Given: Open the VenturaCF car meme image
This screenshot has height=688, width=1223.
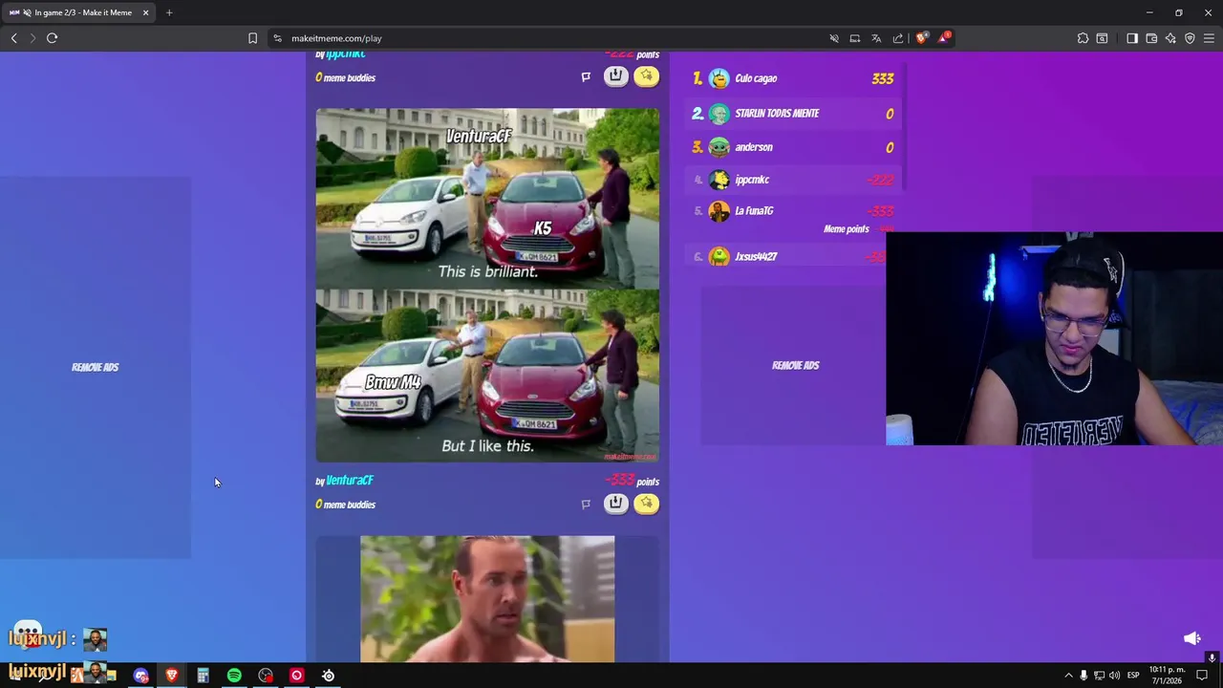Looking at the screenshot, I should click(487, 285).
